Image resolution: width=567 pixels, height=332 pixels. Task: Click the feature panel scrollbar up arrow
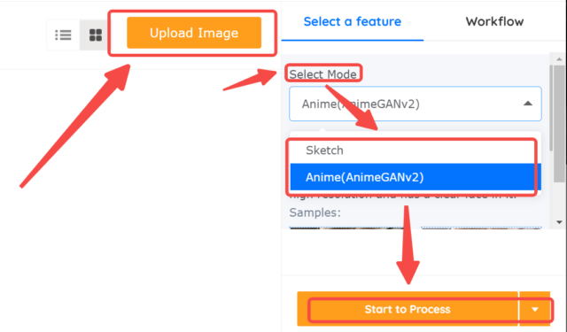559,59
